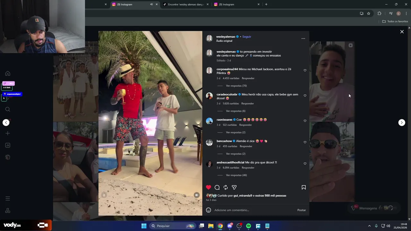
Task: Expand Ver respostas (46)
Action: (x=236, y=175)
